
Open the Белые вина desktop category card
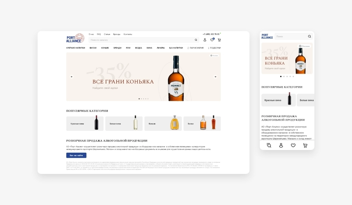click(x=123, y=124)
